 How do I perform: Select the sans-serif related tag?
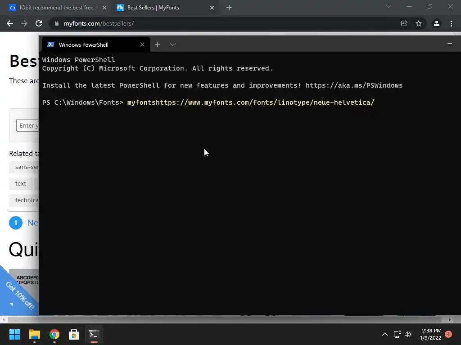pyautogui.click(x=24, y=167)
